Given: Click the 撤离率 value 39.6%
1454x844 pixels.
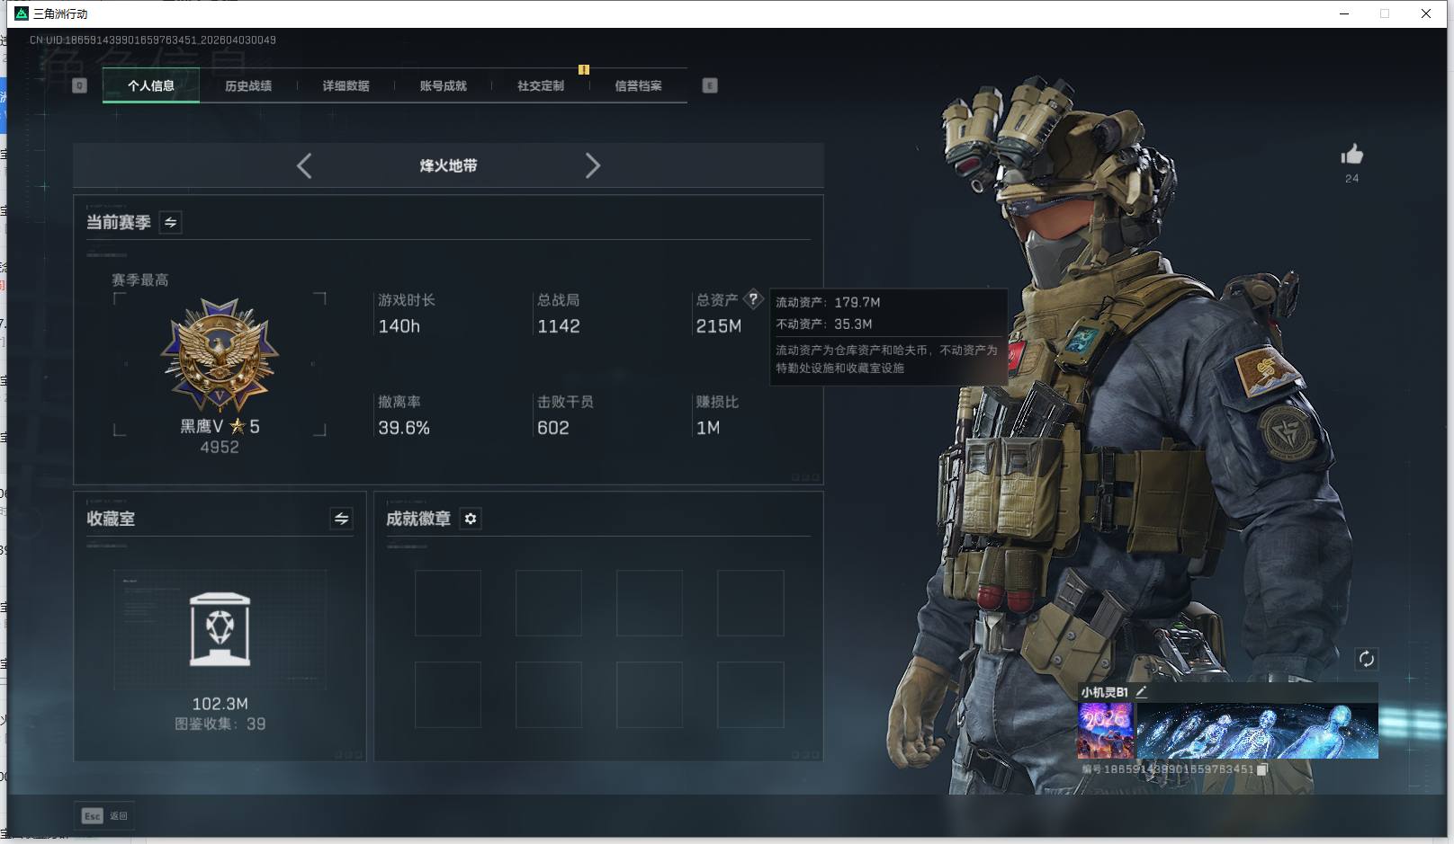Looking at the screenshot, I should 404,428.
